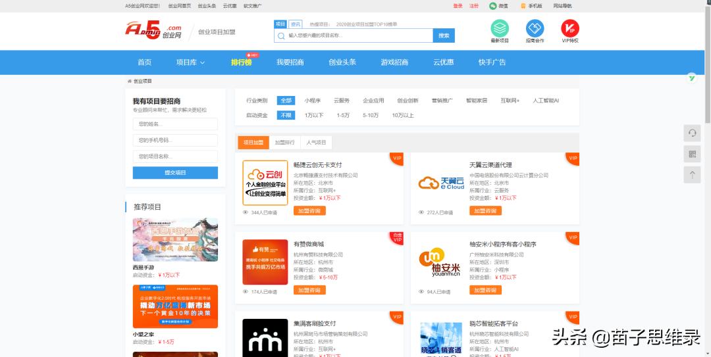
Task: Filter capital by 1万以下
Action: 314,115
